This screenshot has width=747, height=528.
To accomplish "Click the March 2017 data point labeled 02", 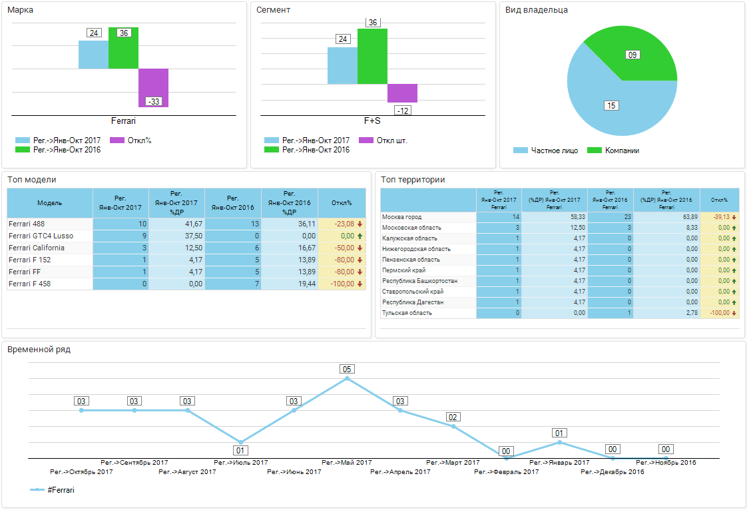I will click(x=453, y=427).
